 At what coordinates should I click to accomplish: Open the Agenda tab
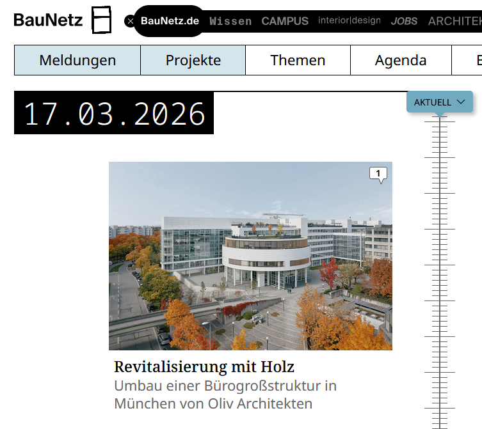[x=401, y=60]
